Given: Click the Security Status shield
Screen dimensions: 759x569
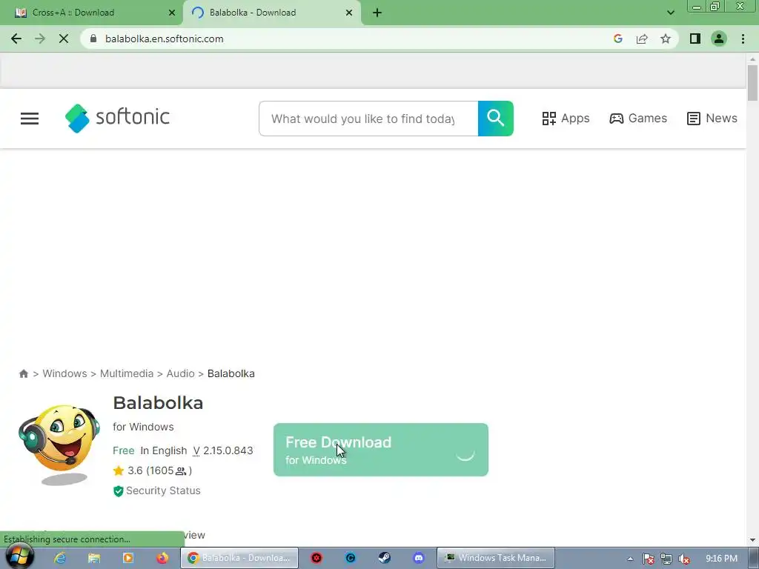Looking at the screenshot, I should tap(118, 491).
